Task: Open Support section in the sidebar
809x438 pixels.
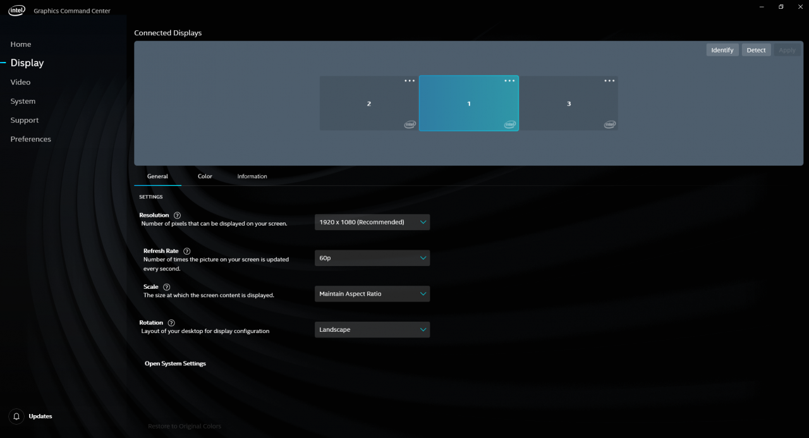Action: coord(25,120)
